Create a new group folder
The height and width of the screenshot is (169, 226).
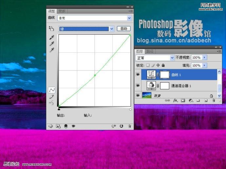pyautogui.click(x=198, y=101)
